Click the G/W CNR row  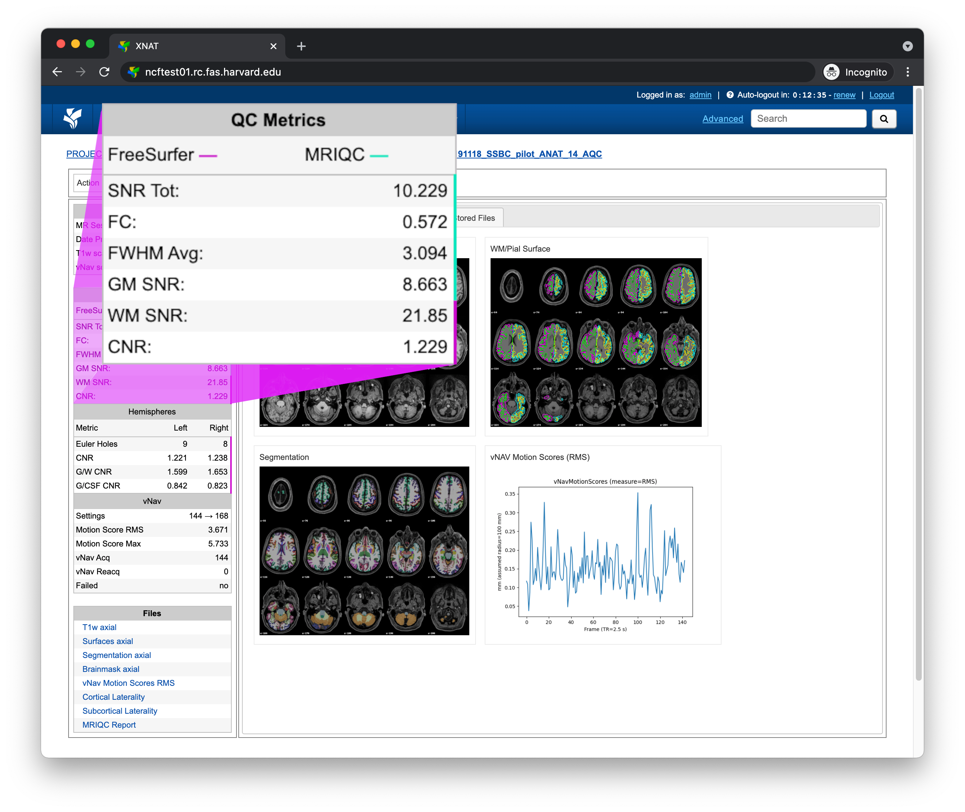coord(152,471)
